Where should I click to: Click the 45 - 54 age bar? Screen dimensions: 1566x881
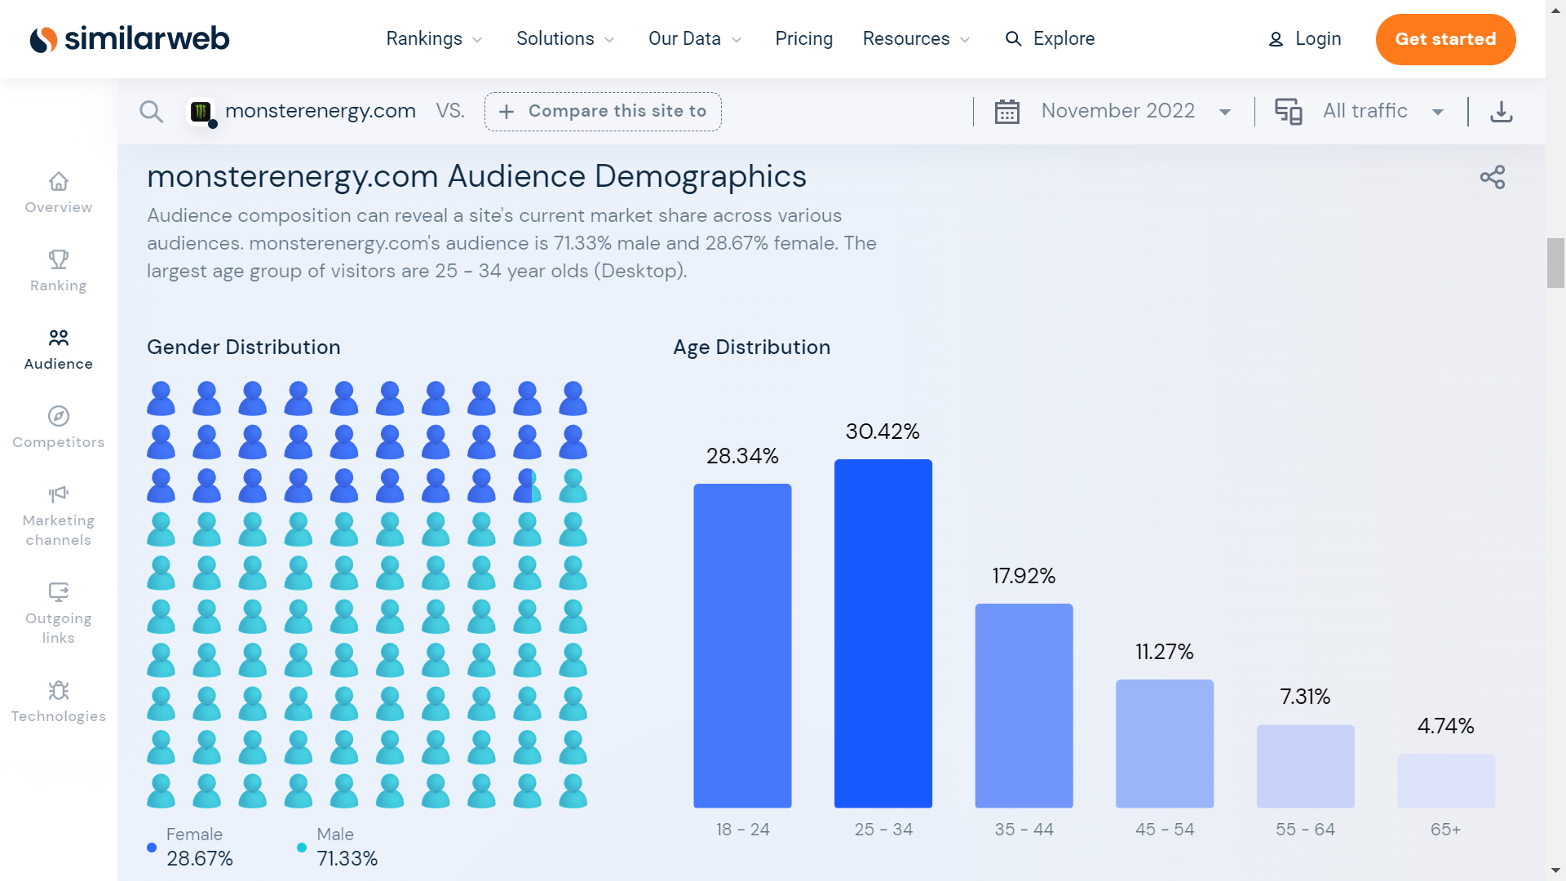1165,744
